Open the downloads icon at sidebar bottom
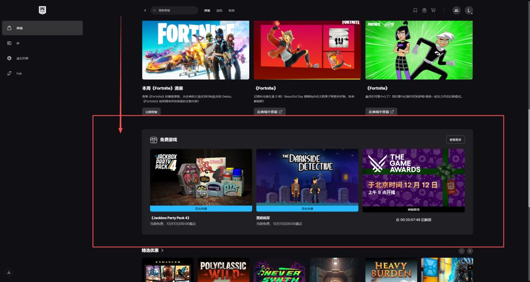530x282 pixels. [x=9, y=272]
